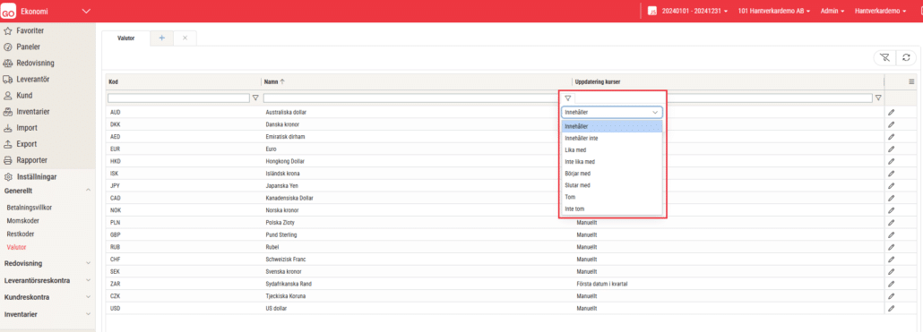Open the Hantverkardemo user dropdown
923x332 pixels.
880,11
